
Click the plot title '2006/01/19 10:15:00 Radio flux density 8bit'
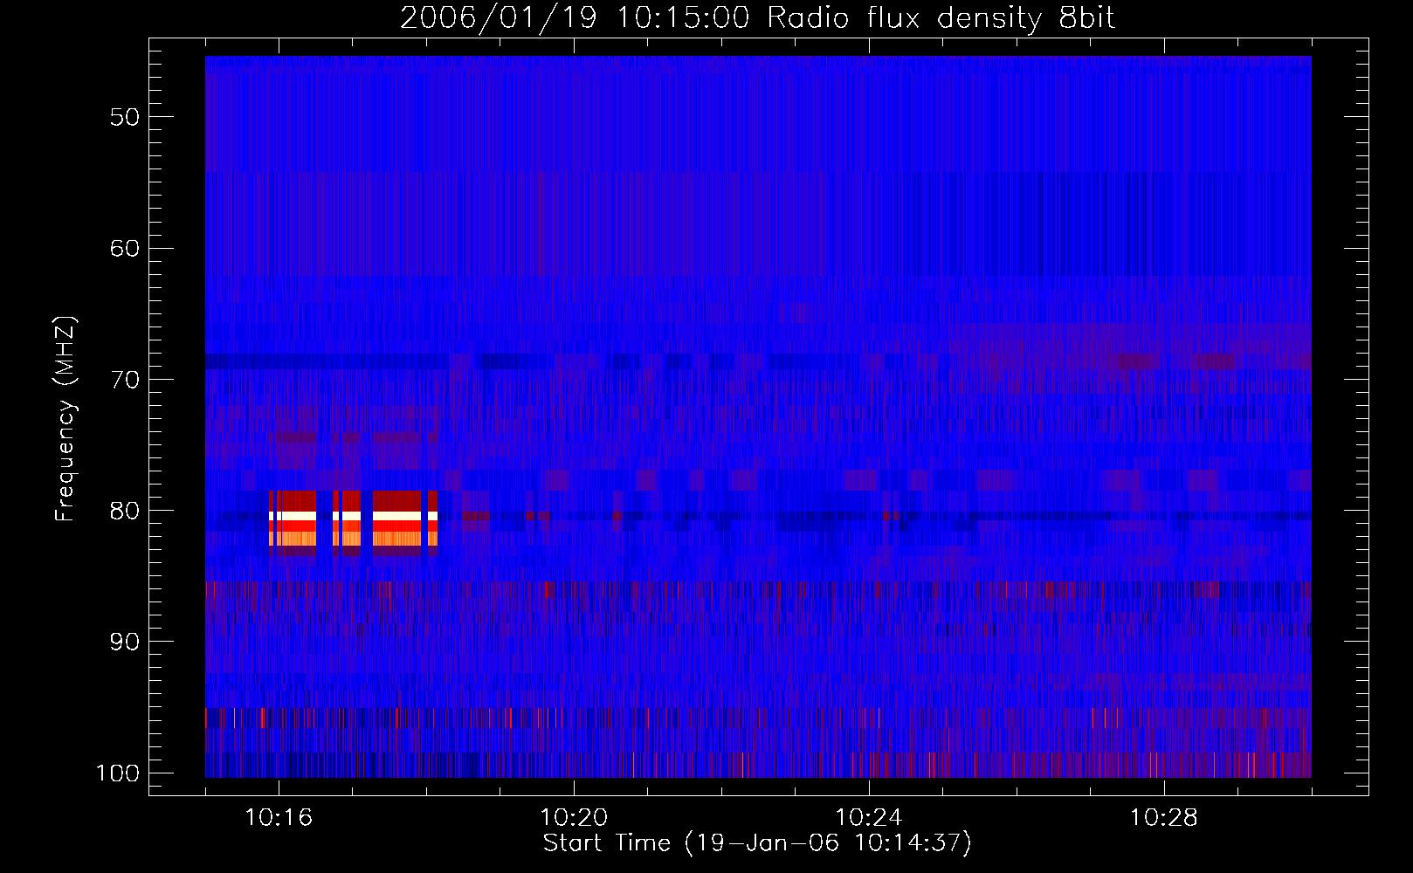(x=757, y=17)
